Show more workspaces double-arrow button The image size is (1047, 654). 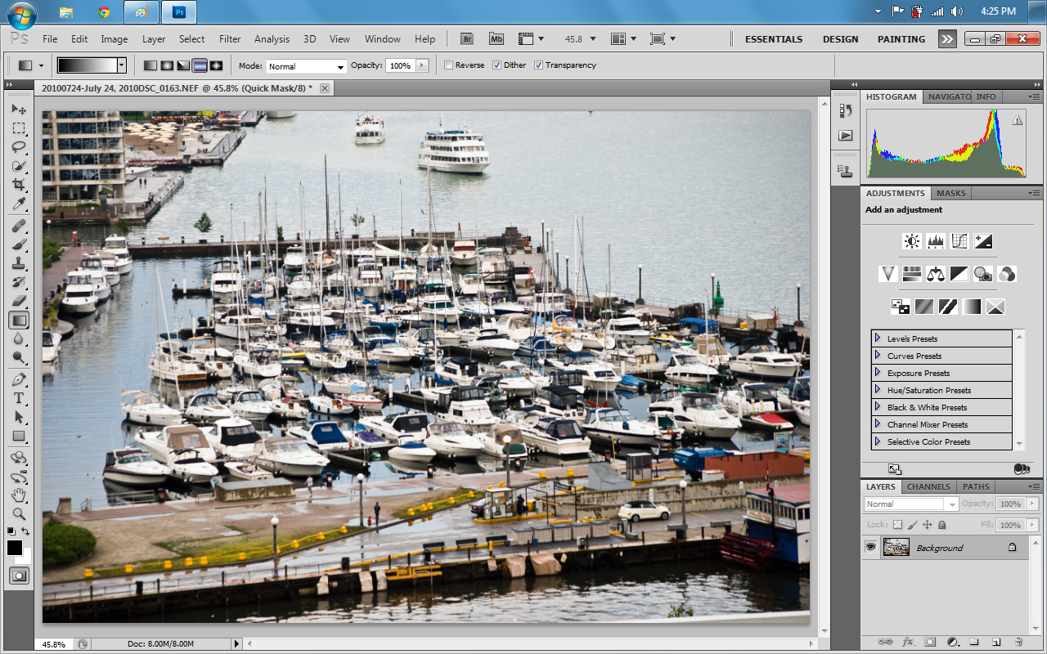point(947,38)
